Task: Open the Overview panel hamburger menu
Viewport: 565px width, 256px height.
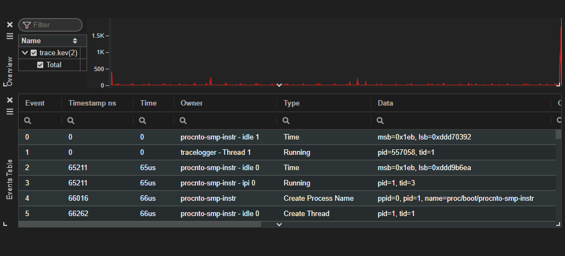Action: (x=9, y=36)
